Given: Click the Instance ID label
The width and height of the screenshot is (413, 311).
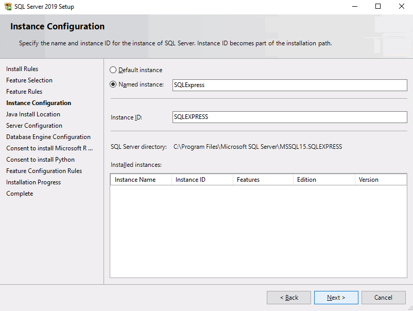Looking at the screenshot, I should 127,117.
